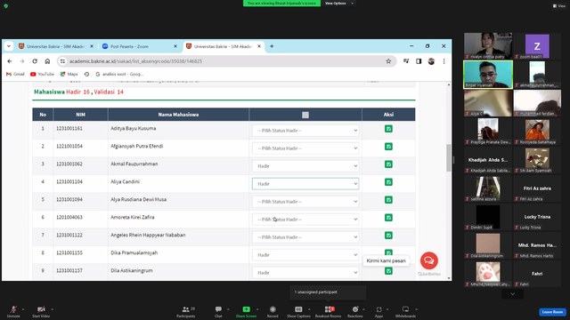Viewport: 570px width, 320px height.
Task: Open status dropdown for Dila Astikaningrum
Action: click(305, 273)
